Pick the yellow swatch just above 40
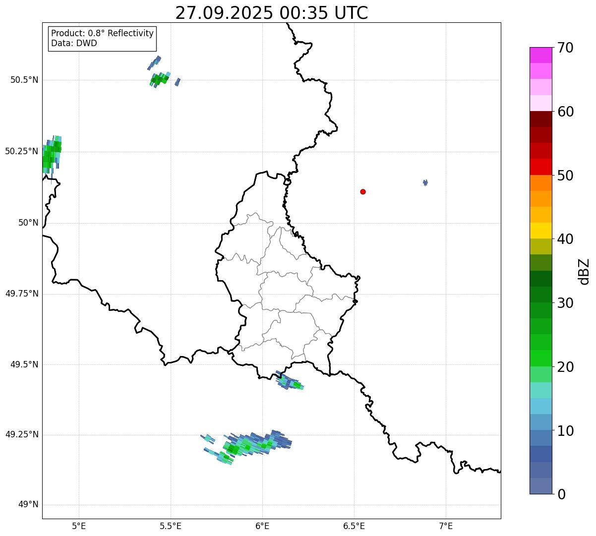Viewport: 596px width, 536px height. (x=540, y=231)
